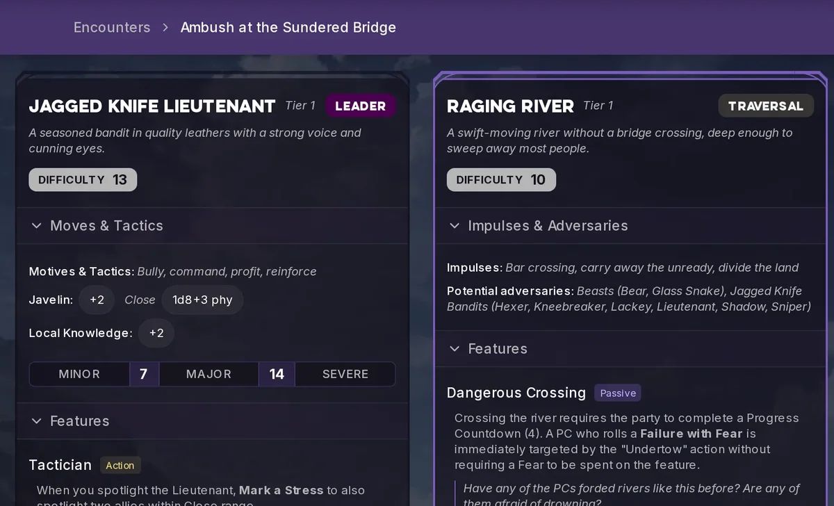Image resolution: width=834 pixels, height=506 pixels.
Task: Click the Mark a Stress text
Action: (281, 490)
